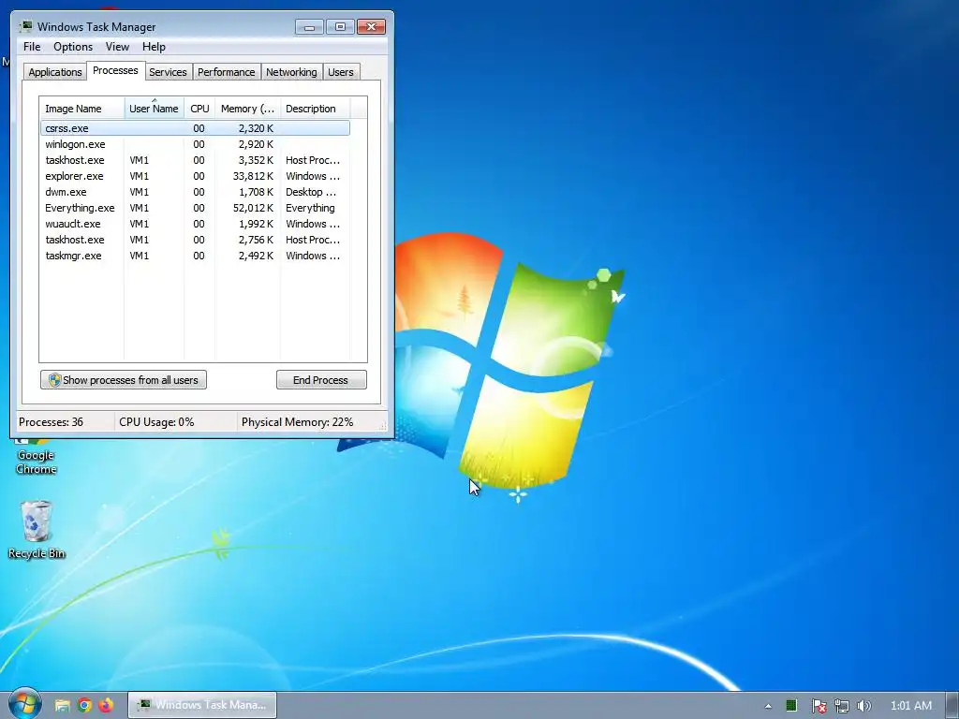This screenshot has height=719, width=959.
Task: Click the 33,812 K memory value
Action: click(253, 176)
